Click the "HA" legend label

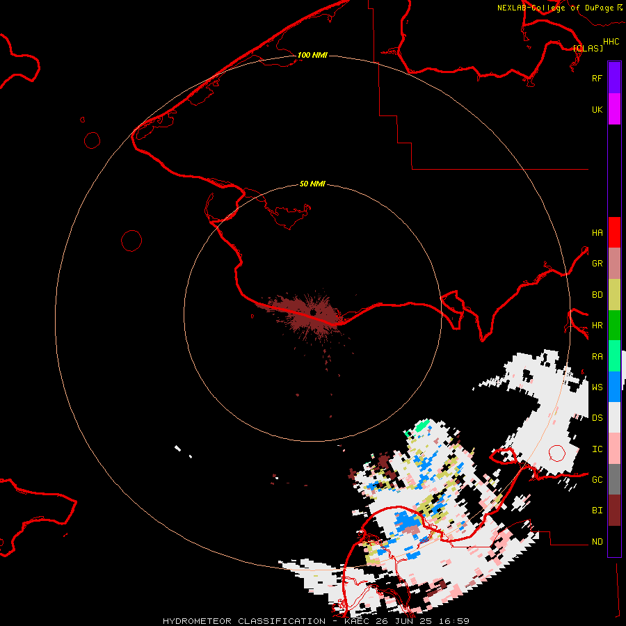pos(597,232)
